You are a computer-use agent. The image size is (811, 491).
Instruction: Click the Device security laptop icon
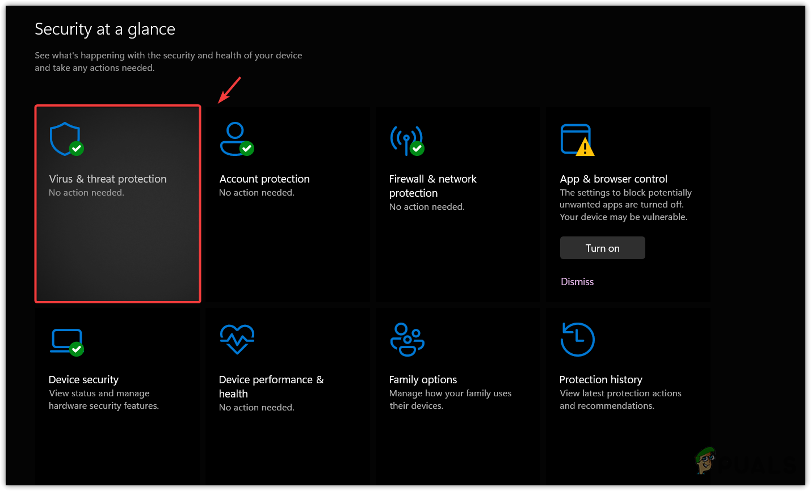pyautogui.click(x=66, y=341)
